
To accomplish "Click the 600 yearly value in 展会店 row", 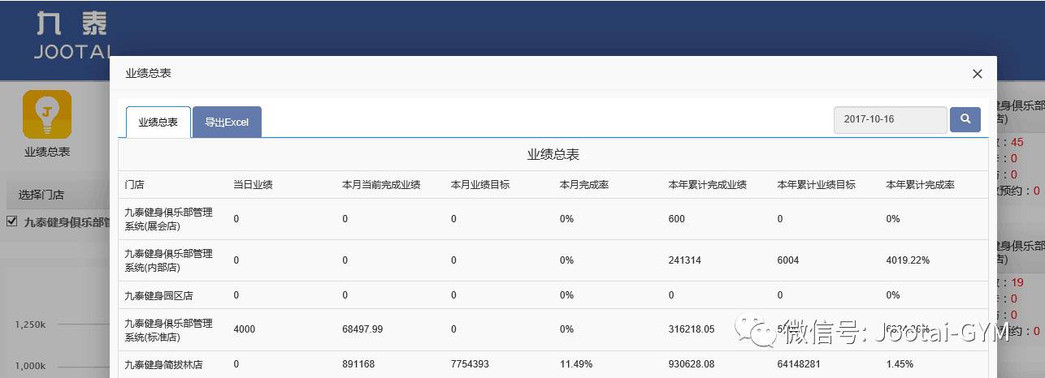I will coord(677,219).
